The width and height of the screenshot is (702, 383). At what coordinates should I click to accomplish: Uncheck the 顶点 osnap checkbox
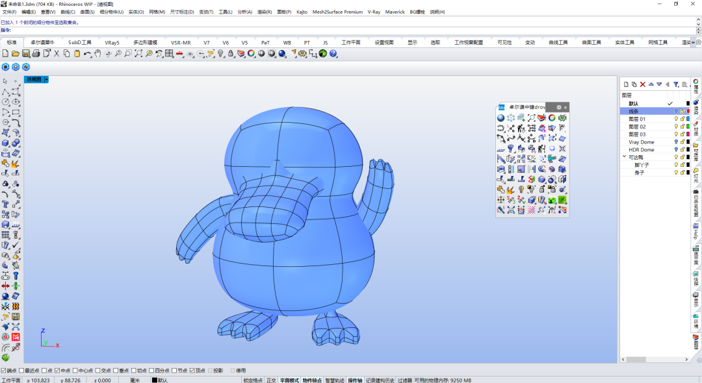pyautogui.click(x=192, y=371)
